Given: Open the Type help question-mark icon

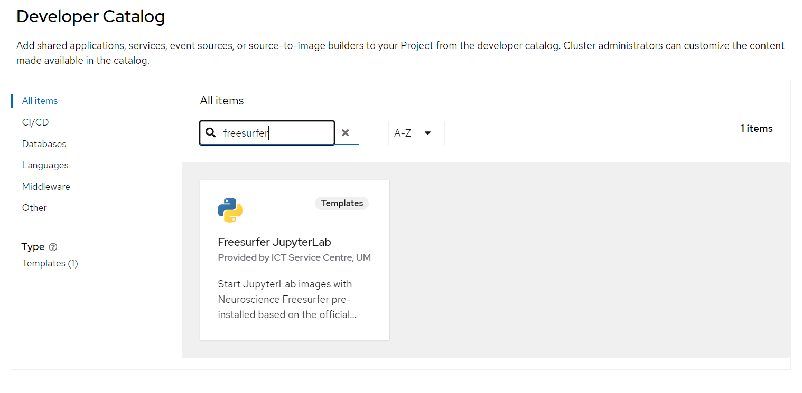Looking at the screenshot, I should click(53, 247).
